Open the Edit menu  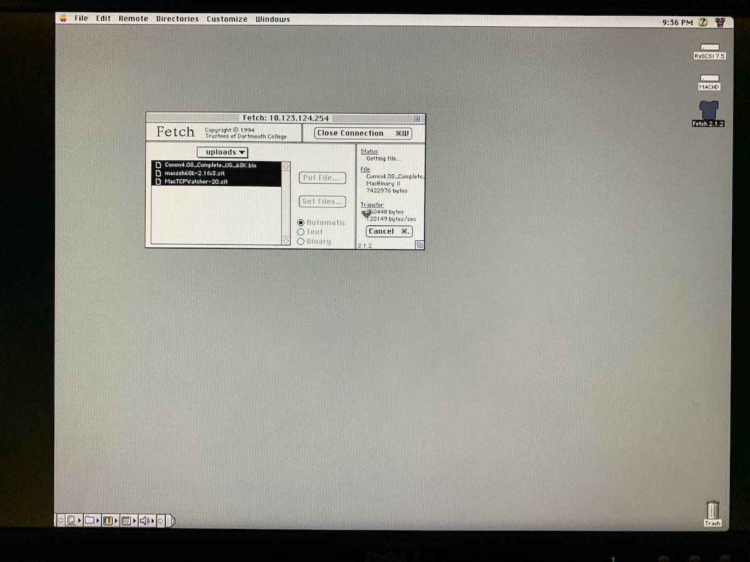(103, 19)
